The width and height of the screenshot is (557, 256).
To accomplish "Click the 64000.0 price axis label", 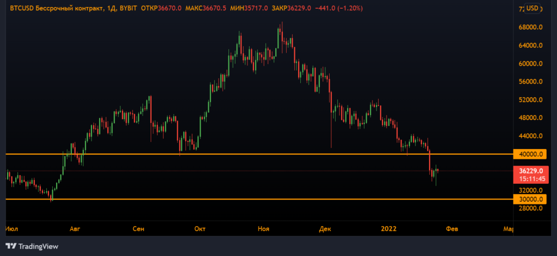I will 530,46.
